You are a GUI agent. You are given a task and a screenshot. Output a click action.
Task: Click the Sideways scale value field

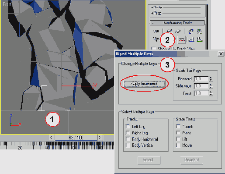pyautogui.click(x=201, y=86)
